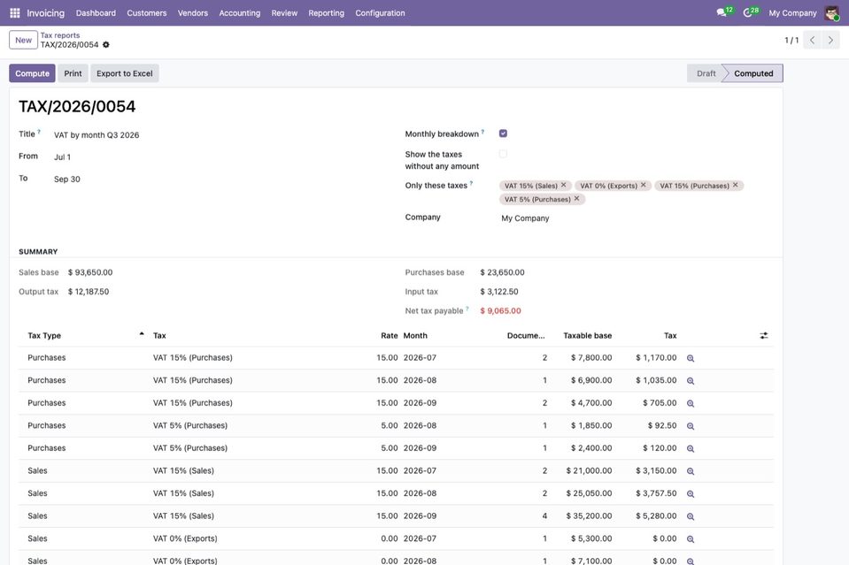849x565 pixels.
Task: Enable Show the taxes without any amount
Action: 503,154
